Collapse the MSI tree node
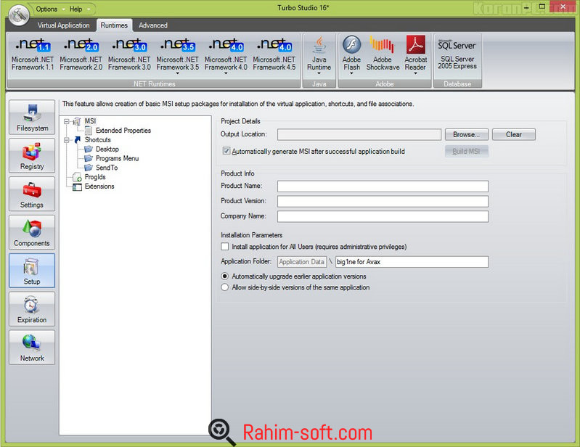 [67, 121]
